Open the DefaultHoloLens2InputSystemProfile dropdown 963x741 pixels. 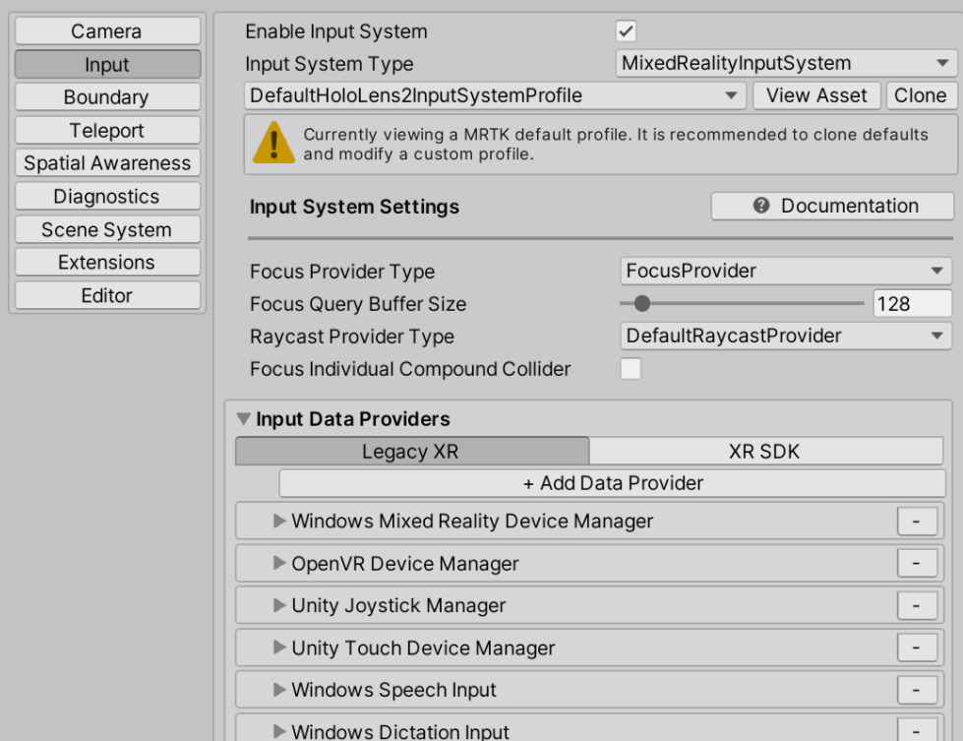point(495,96)
